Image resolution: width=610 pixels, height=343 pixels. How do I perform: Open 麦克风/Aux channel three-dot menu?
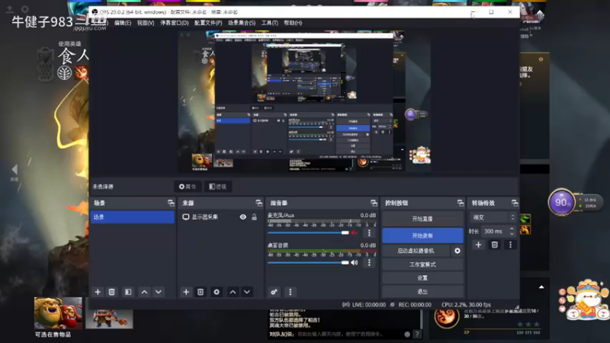[x=369, y=233]
